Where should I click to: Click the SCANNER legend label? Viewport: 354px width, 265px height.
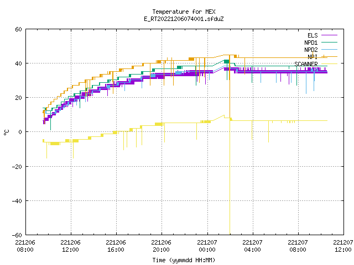point(306,64)
